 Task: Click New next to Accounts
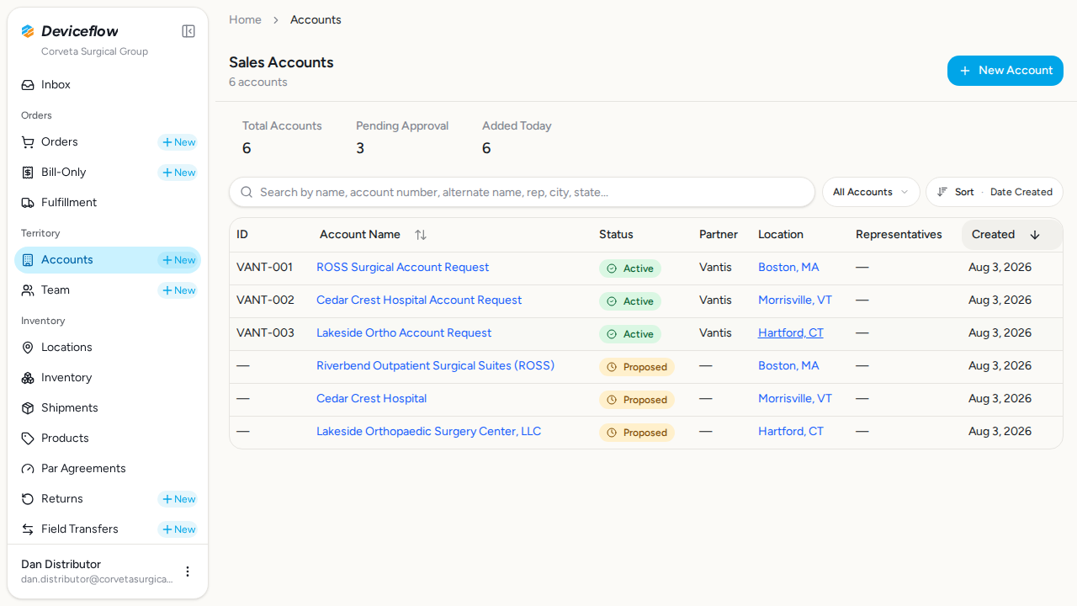[x=178, y=260]
